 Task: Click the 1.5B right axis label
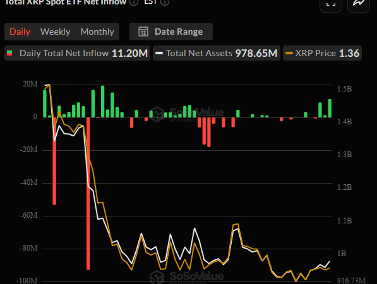click(x=345, y=89)
